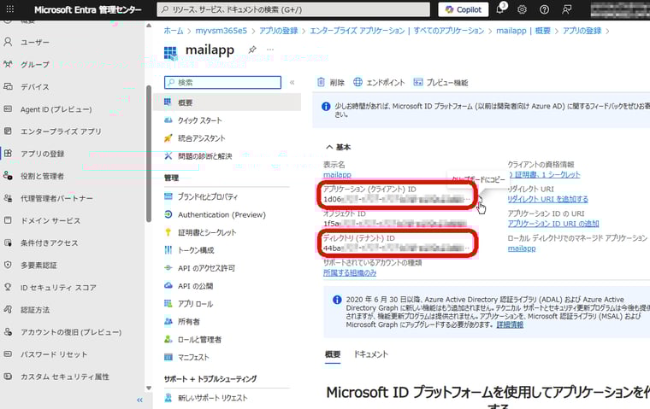Click the アカウントの復旧 (プレビュー) icon
This screenshot has height=409, width=650.
8,331
